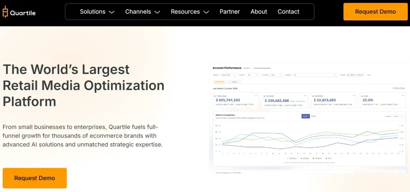This screenshot has height=192, width=410.
Task: Click the $ 52,823,683 ad spend value
Action: (325, 100)
